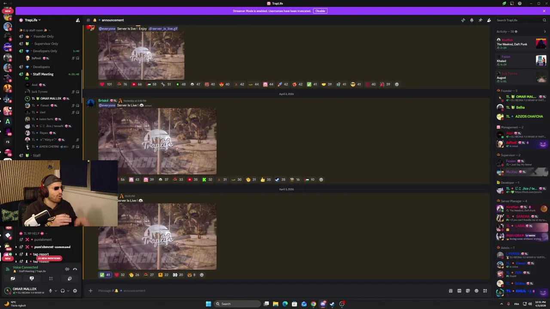Add a new reaction on the top post
The width and height of the screenshot is (550, 309).
click(397, 84)
